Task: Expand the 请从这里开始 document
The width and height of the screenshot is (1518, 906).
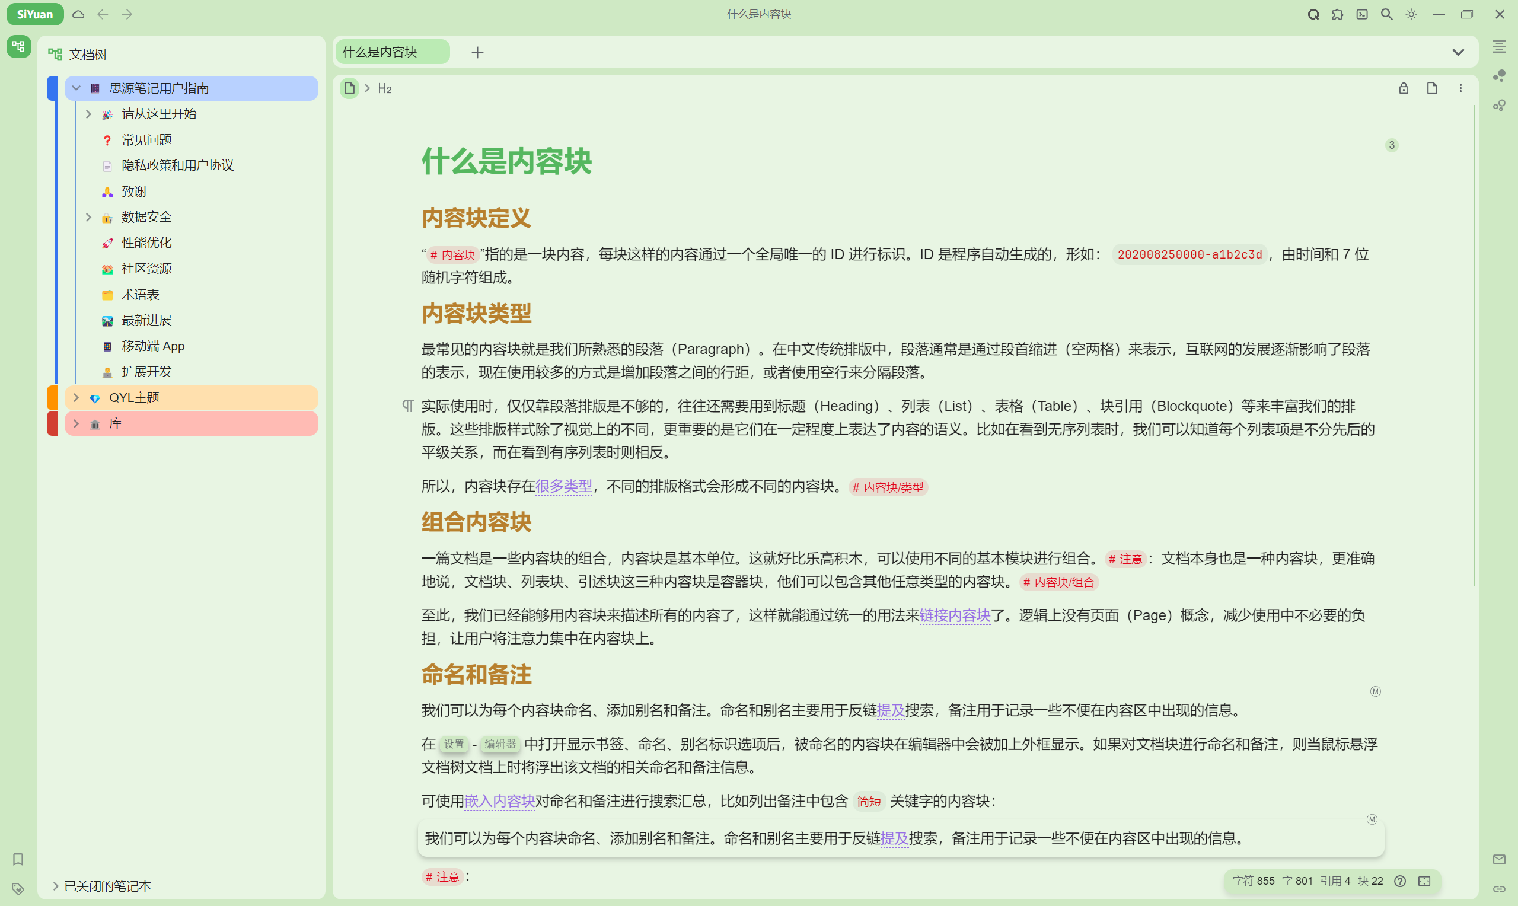Action: [x=88, y=114]
